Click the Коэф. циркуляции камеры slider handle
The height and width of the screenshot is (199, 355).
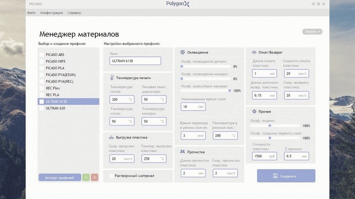229,91
